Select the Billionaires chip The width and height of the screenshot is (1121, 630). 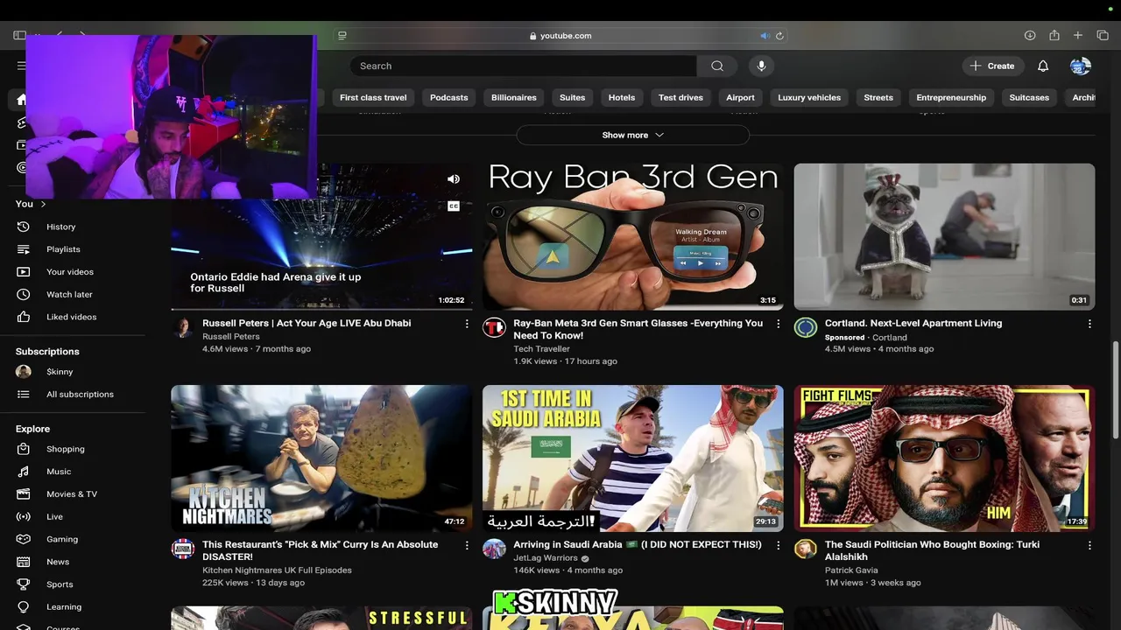[x=513, y=97]
